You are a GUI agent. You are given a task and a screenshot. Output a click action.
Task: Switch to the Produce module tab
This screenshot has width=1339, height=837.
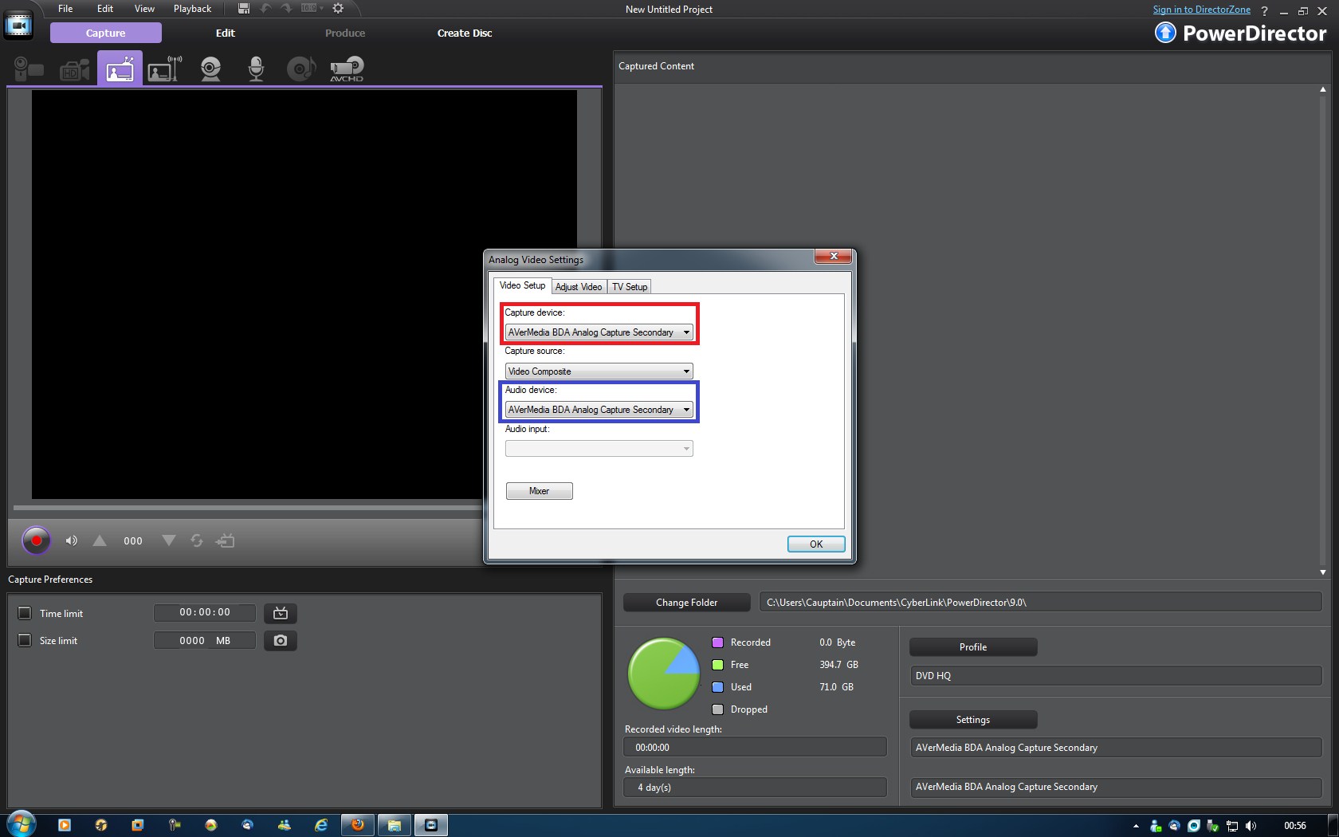[x=345, y=33]
